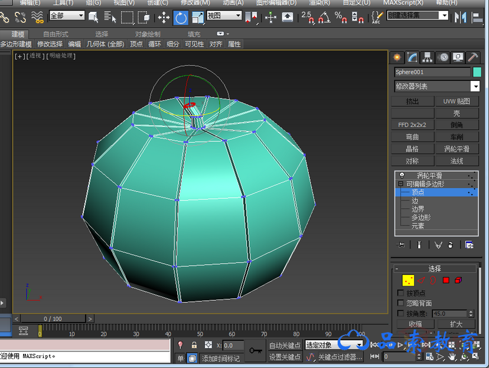The image size is (489, 368).
Task: Click the Select and Move tool
Action: click(x=164, y=17)
